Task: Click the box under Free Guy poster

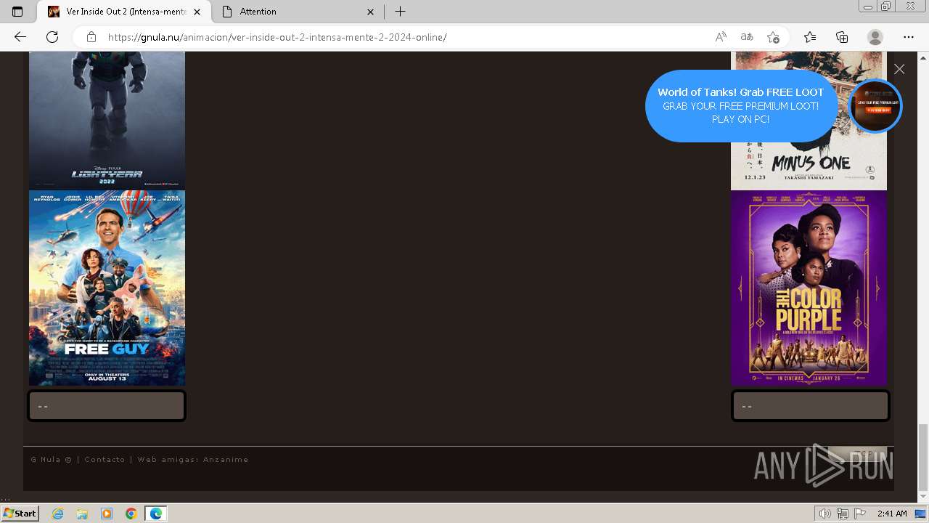Action: click(107, 406)
